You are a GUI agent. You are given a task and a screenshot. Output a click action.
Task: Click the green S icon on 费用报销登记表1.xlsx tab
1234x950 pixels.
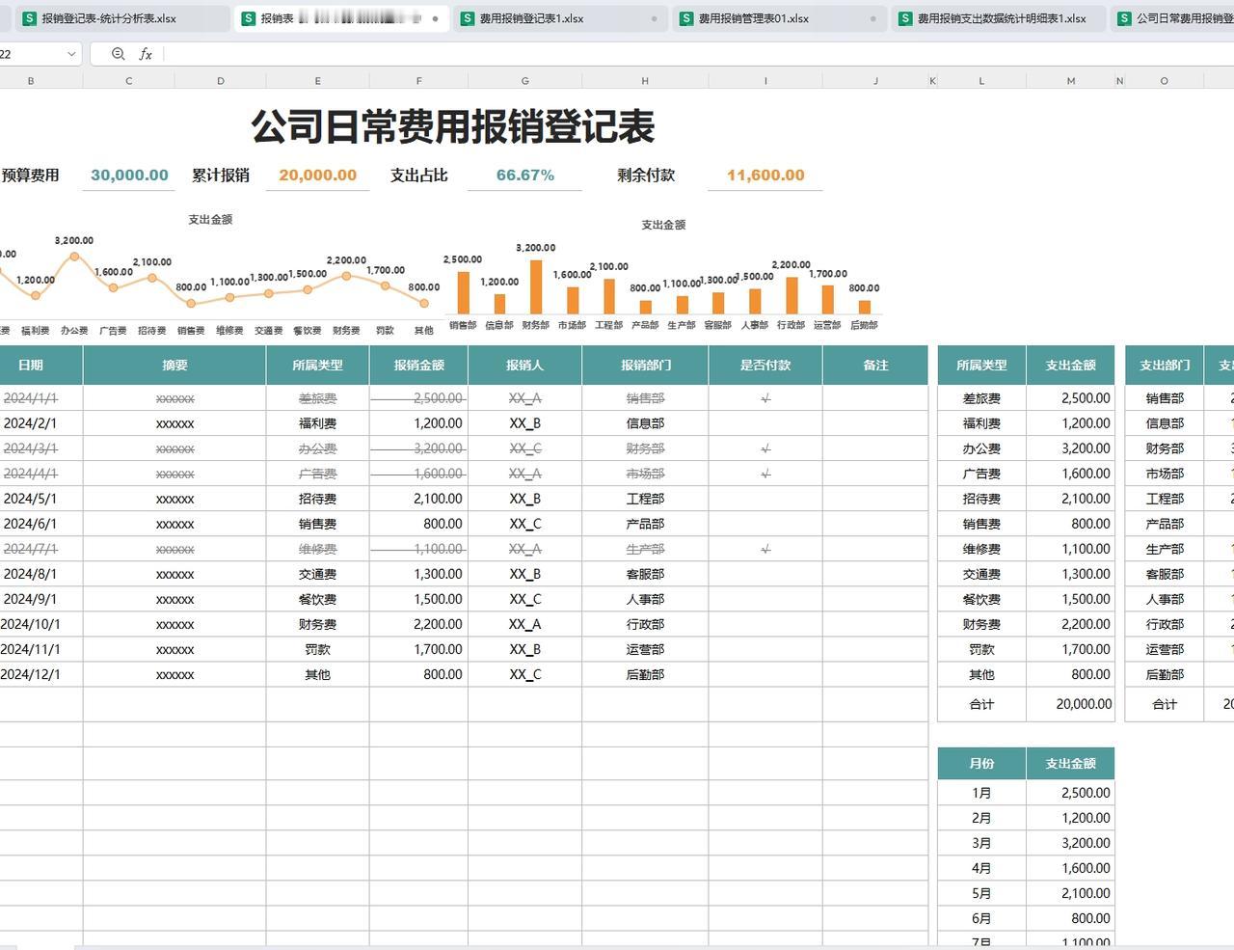[468, 18]
